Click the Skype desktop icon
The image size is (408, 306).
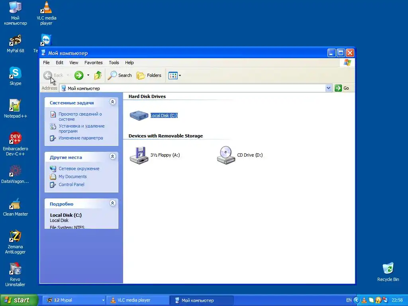tap(16, 76)
